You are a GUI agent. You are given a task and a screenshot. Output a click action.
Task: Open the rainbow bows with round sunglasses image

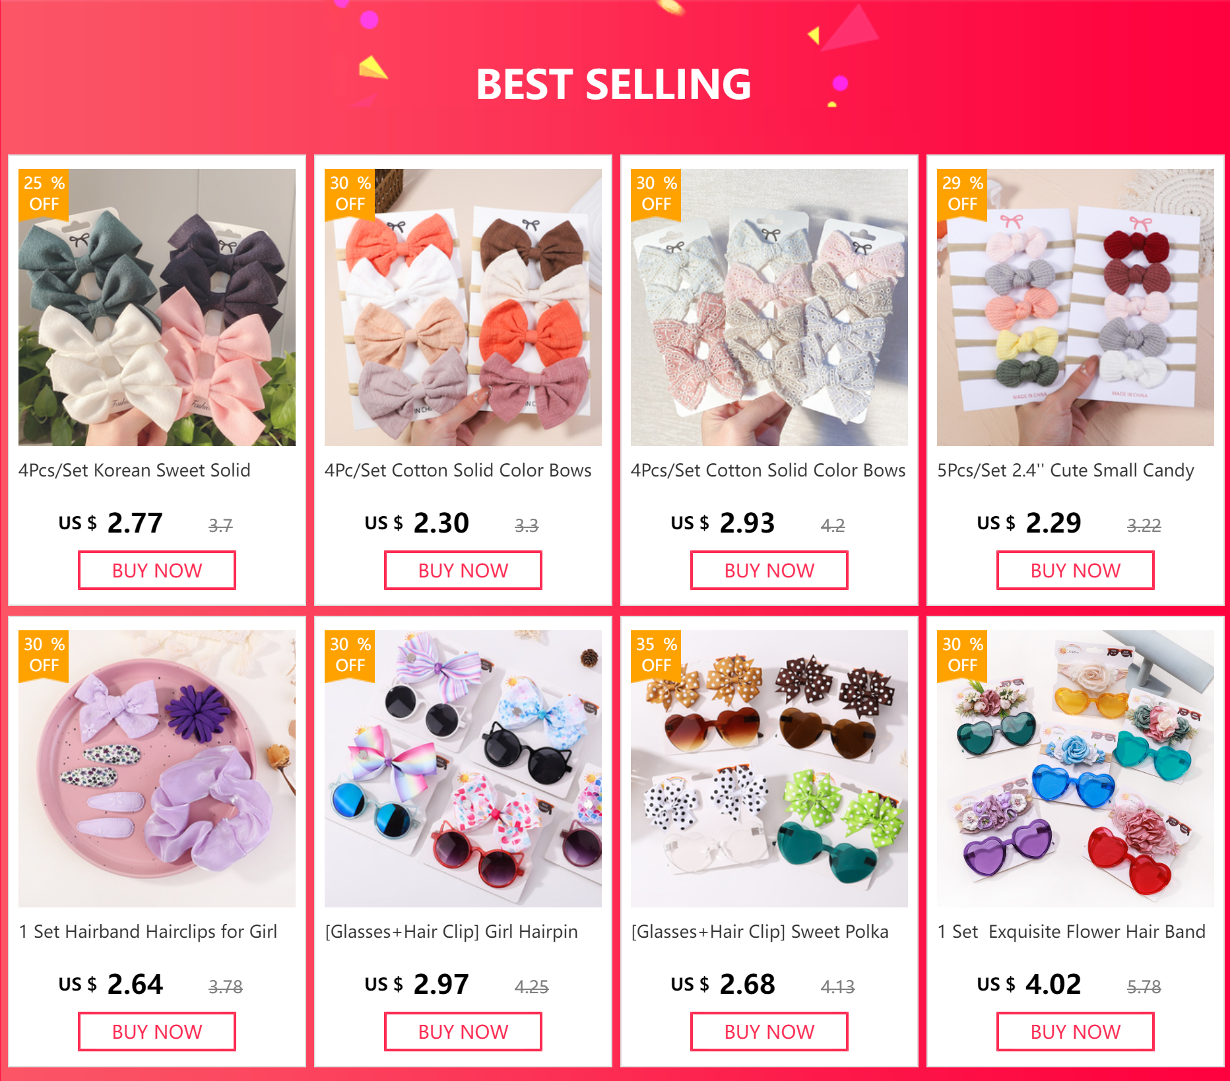pyautogui.click(x=463, y=769)
